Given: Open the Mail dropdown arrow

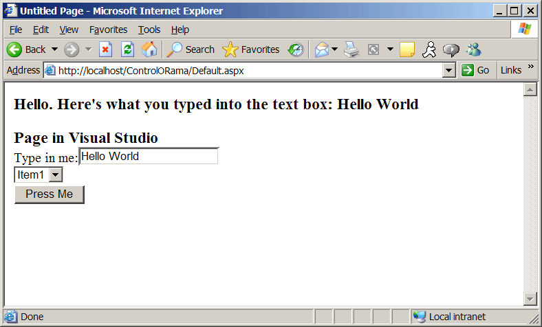Looking at the screenshot, I should point(335,49).
